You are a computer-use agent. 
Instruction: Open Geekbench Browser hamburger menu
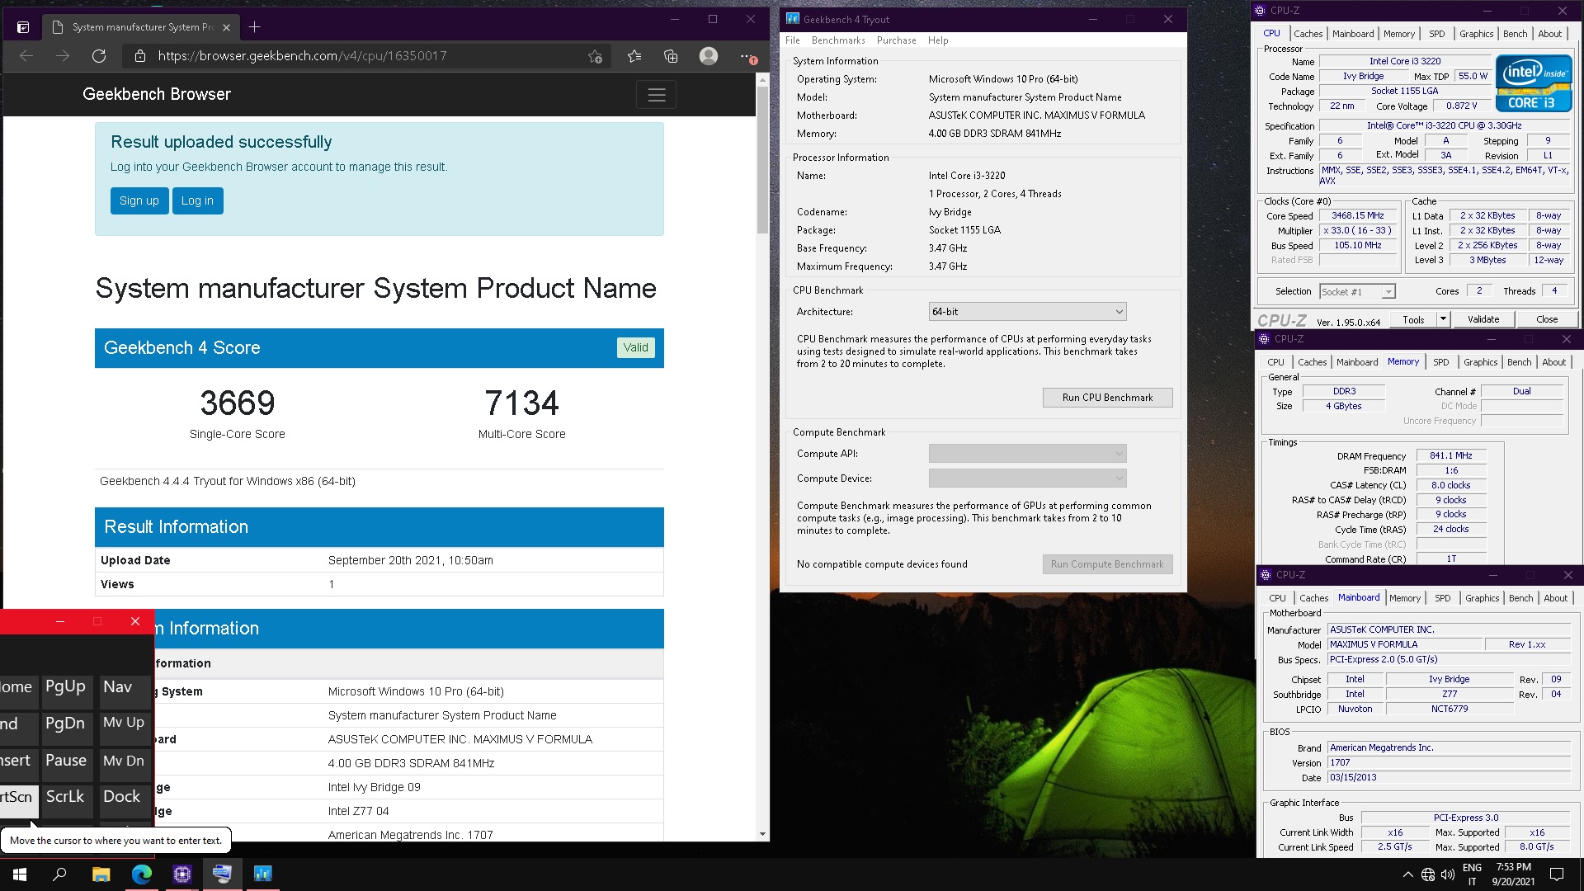pyautogui.click(x=657, y=95)
